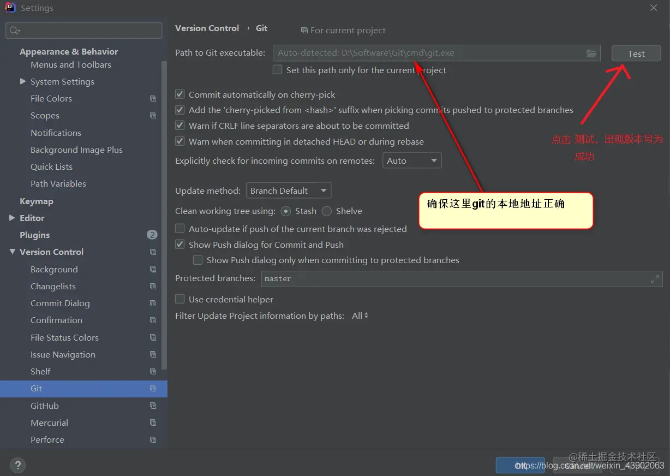The height and width of the screenshot is (476, 670).
Task: Enable Set this path only for current project
Action: [x=278, y=70]
